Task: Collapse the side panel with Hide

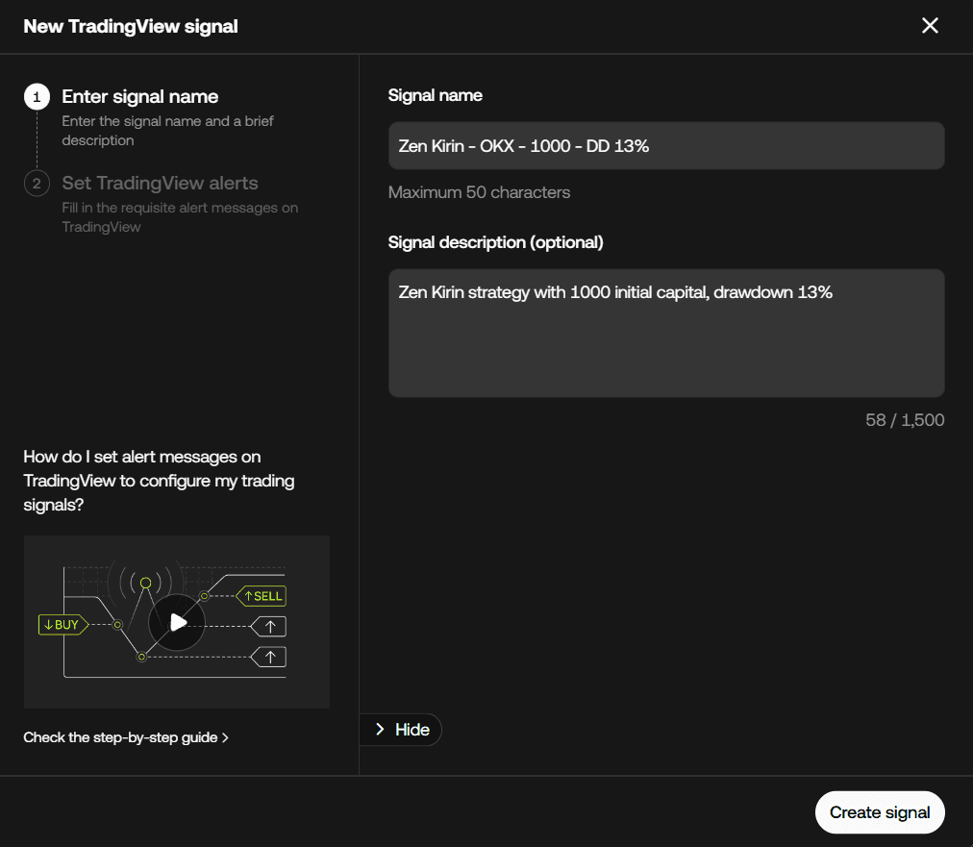Action: click(x=402, y=730)
